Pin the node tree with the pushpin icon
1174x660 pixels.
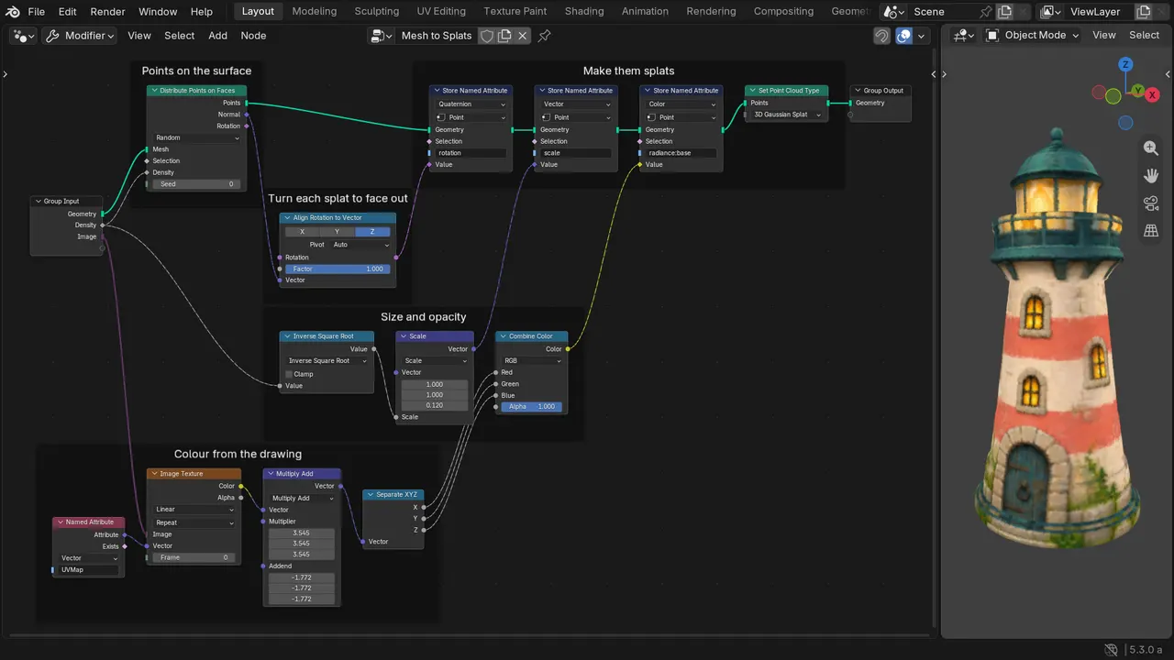[545, 35]
